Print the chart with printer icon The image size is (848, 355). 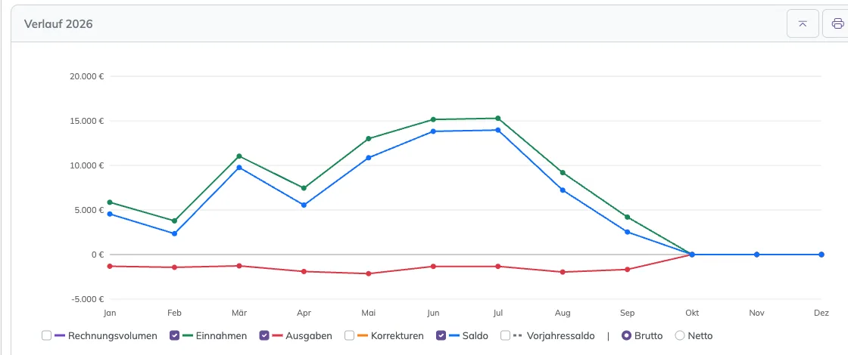(x=836, y=23)
